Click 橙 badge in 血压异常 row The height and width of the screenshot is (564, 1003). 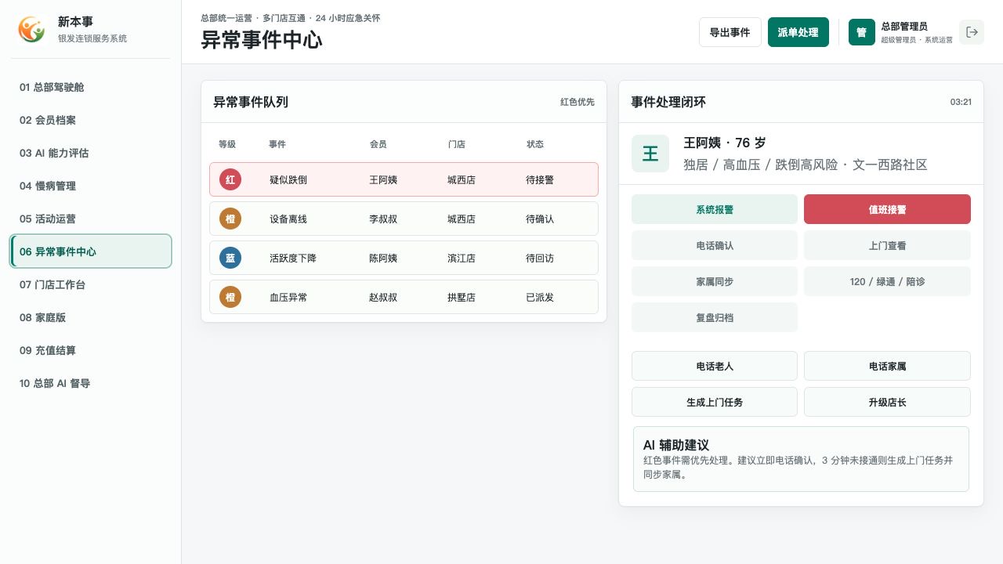point(230,297)
